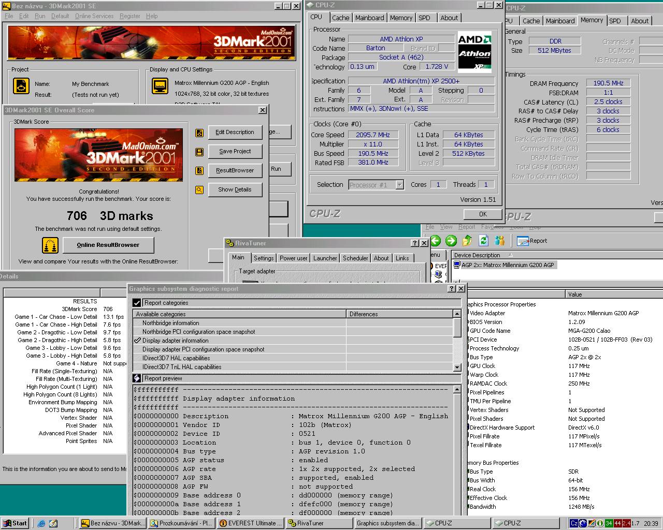The height and width of the screenshot is (530, 663).
Task: Click the help button on diagnostic report window
Action: coord(452,289)
